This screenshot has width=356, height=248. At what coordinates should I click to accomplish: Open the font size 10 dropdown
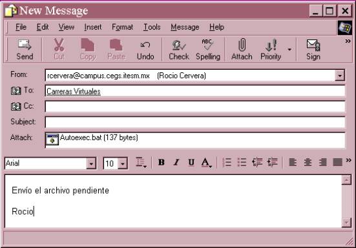(123, 163)
